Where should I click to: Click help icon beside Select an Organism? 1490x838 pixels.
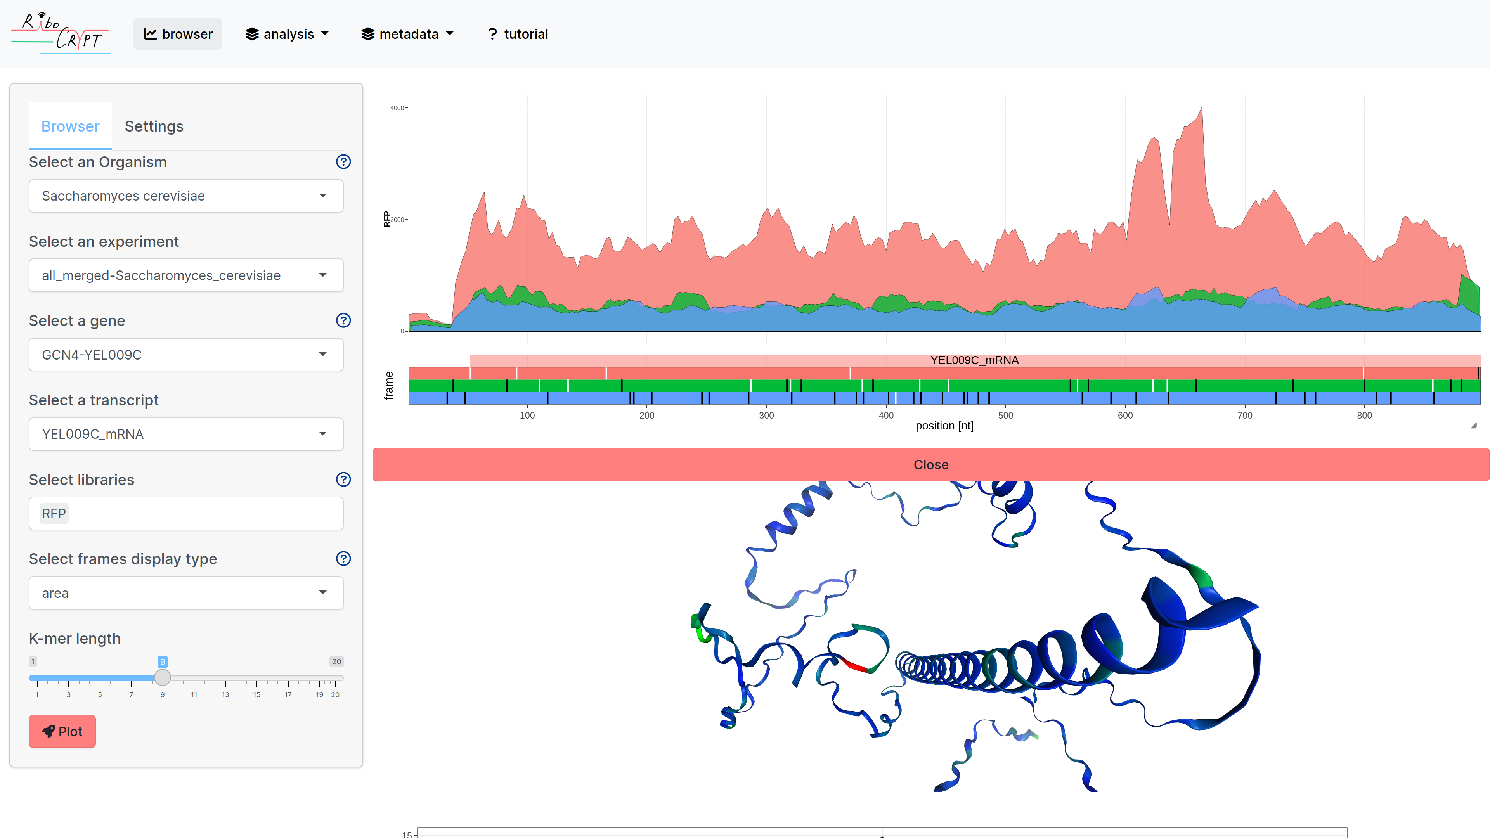tap(343, 162)
